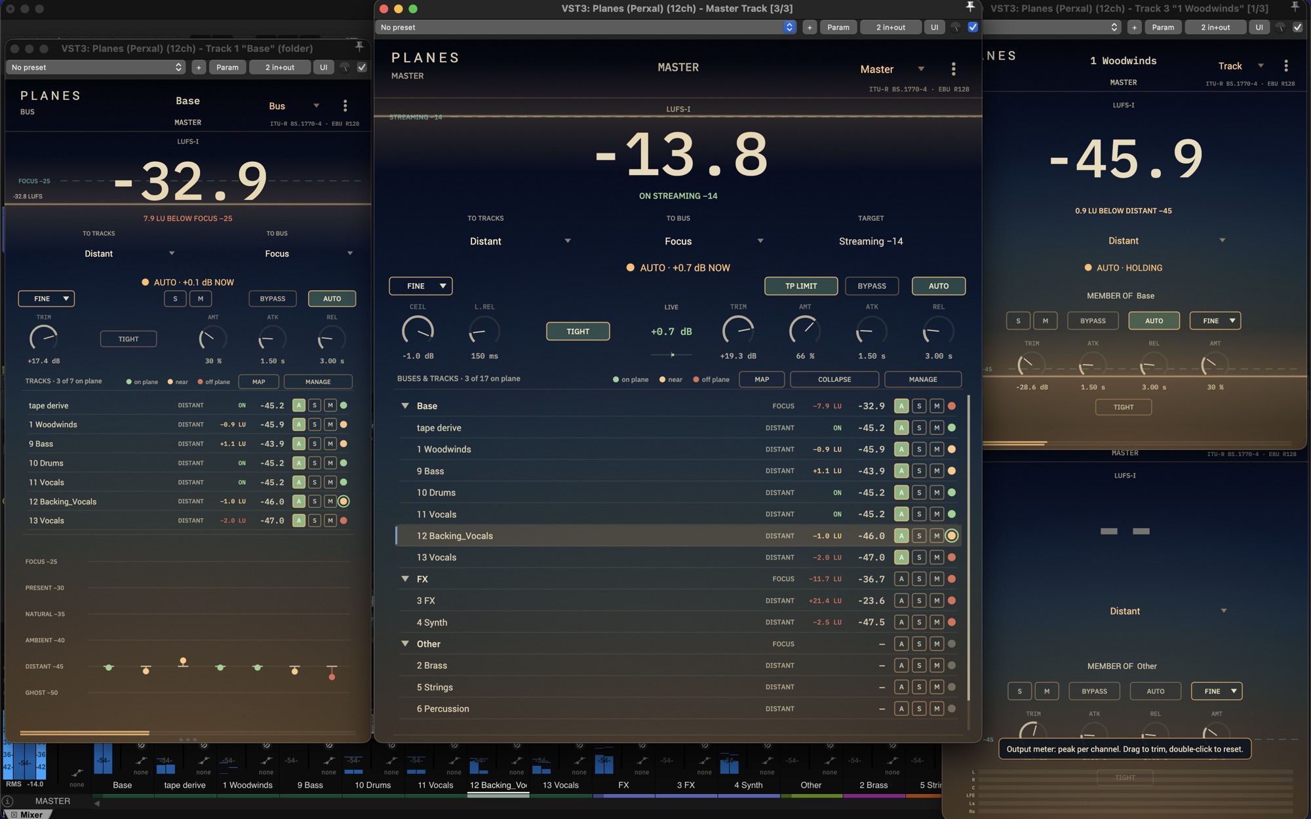
Task: Toggle the bypass checkbox in Base window toolbar
Action: pyautogui.click(x=362, y=67)
